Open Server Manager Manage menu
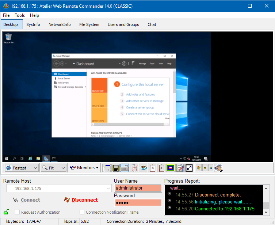Image resolution: width=275 pixels, height=225 pixels. 142,64
